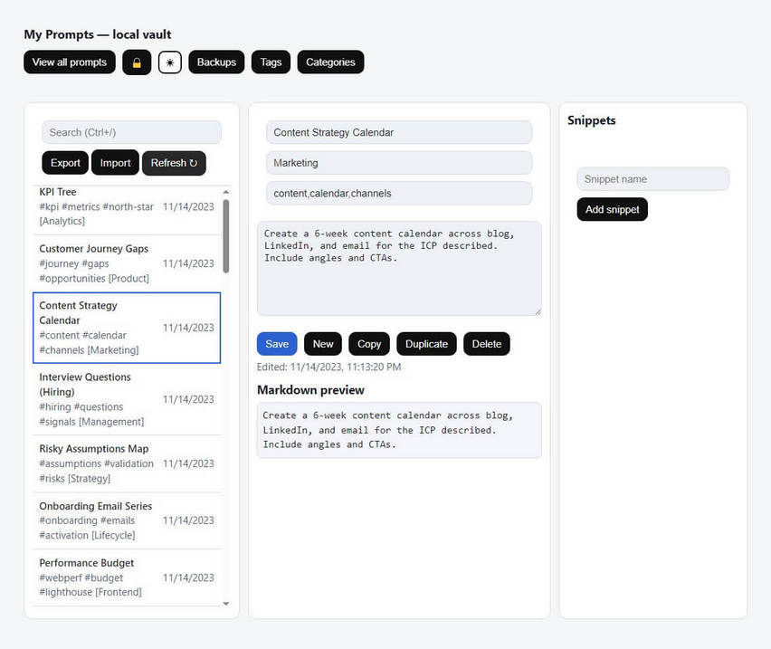
Task: Open the Tags manager
Action: tap(271, 62)
